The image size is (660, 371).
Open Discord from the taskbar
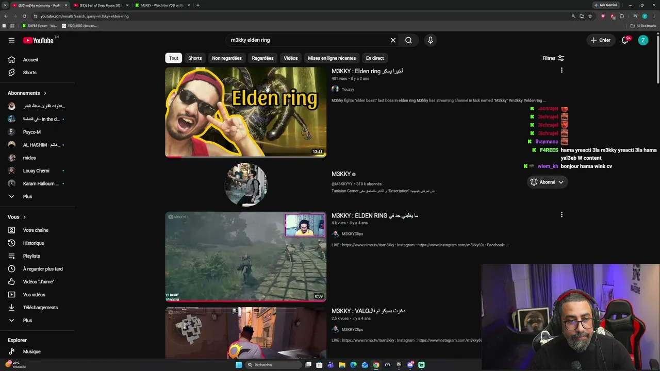[x=410, y=365]
